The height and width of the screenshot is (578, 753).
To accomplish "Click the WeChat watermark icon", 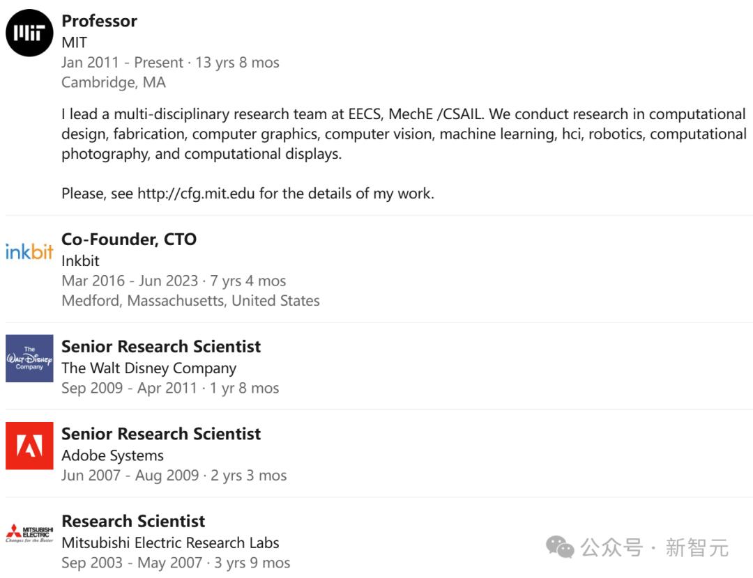I will coord(560,547).
